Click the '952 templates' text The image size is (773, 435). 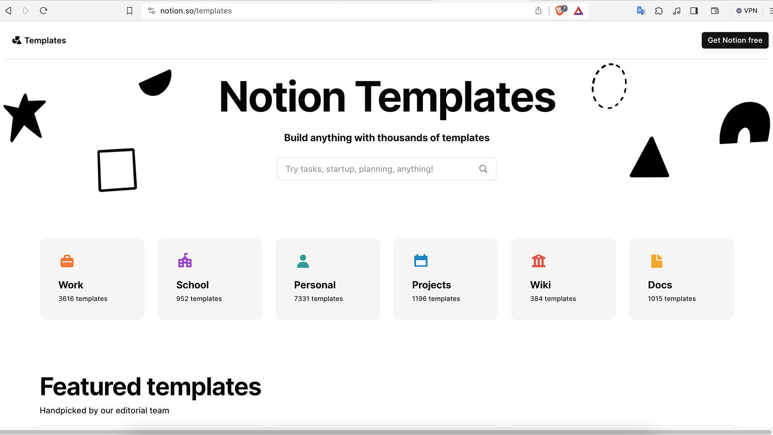click(x=199, y=298)
